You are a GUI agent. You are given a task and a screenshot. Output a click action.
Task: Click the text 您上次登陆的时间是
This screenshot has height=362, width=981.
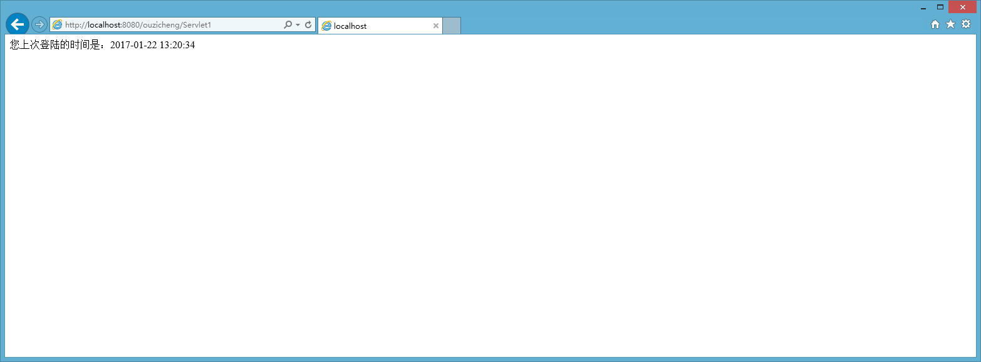[x=55, y=45]
